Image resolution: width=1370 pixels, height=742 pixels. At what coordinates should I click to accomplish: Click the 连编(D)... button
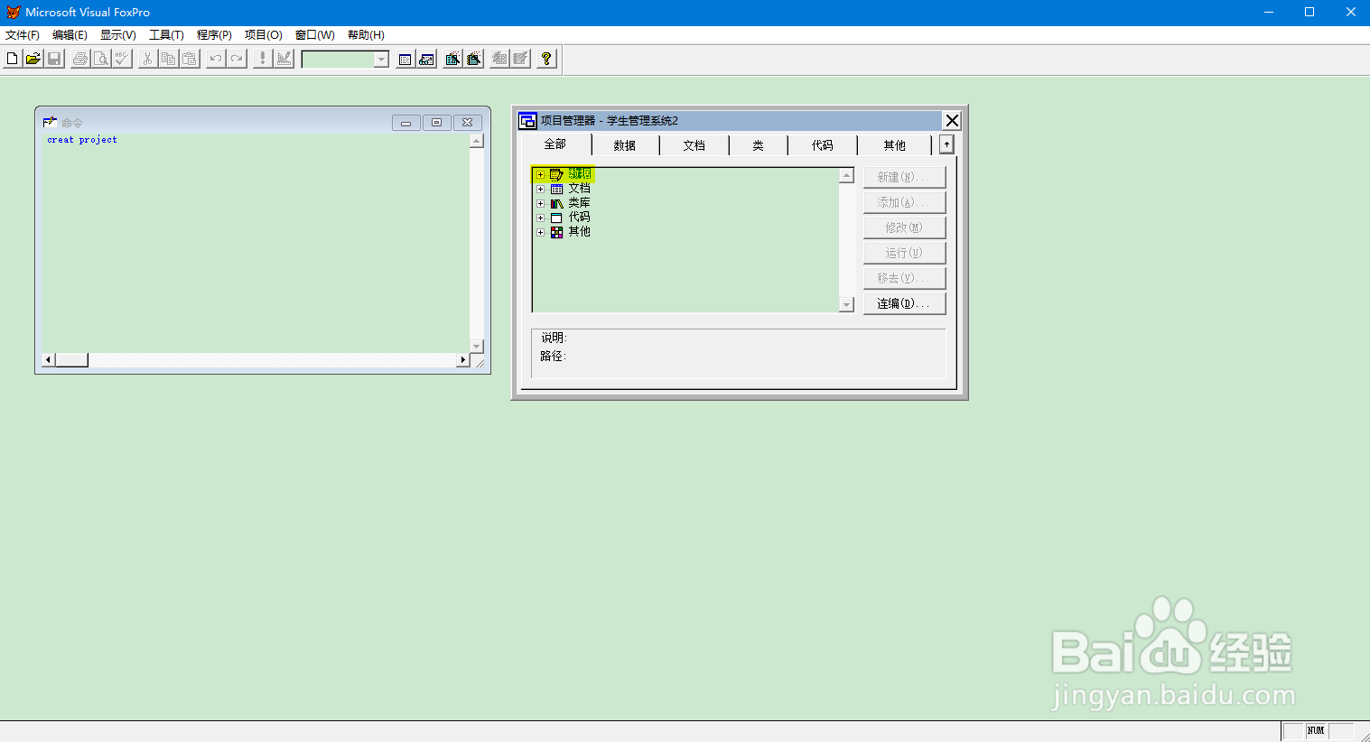tap(904, 303)
